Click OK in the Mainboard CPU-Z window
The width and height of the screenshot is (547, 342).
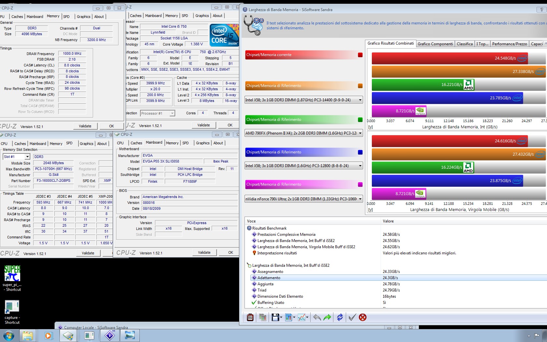tap(231, 252)
